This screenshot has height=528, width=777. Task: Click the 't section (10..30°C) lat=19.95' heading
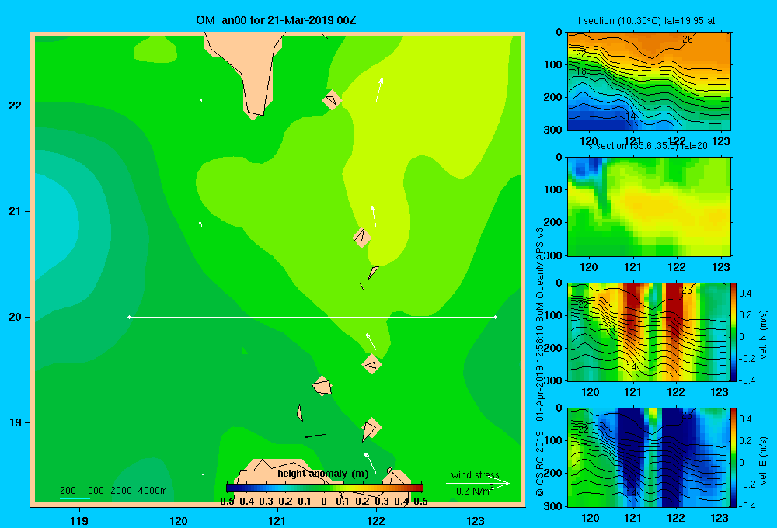pyautogui.click(x=646, y=21)
